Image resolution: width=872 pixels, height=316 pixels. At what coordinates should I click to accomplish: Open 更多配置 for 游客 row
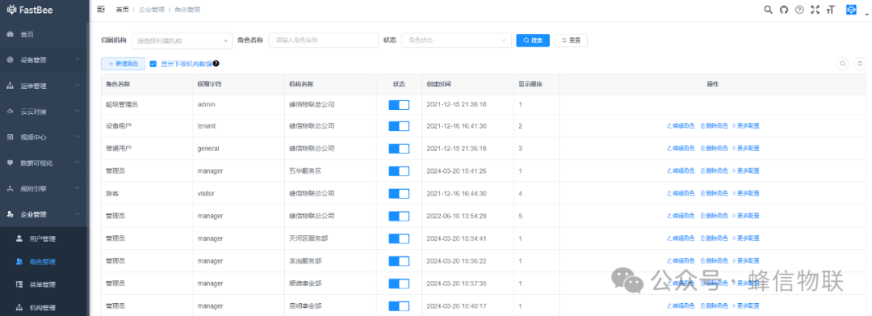pos(745,193)
